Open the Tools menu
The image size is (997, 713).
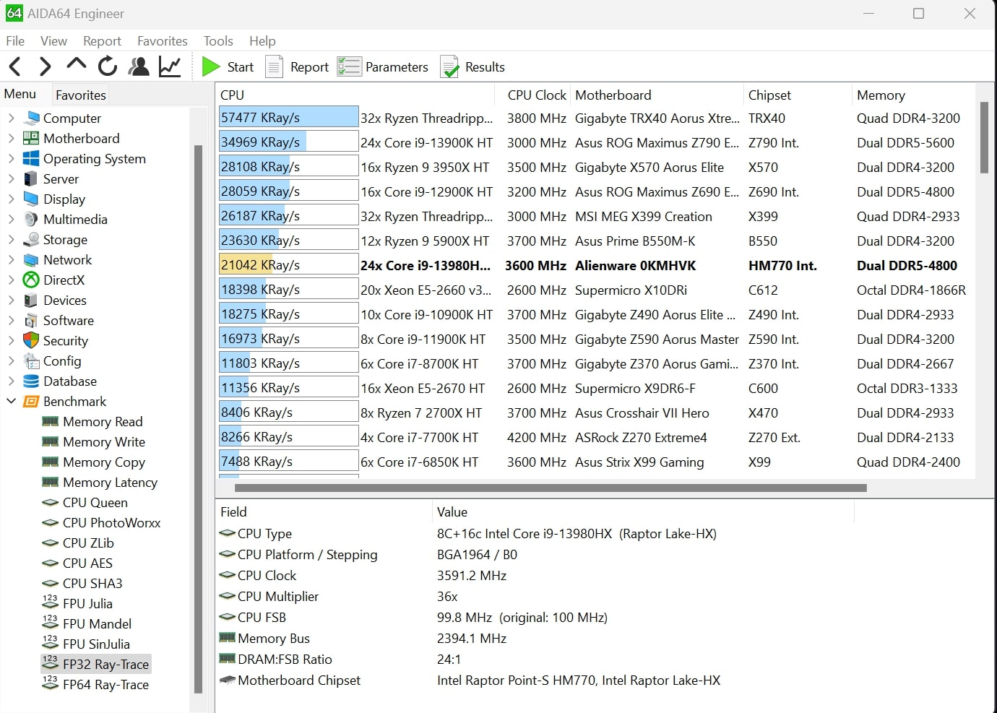218,41
